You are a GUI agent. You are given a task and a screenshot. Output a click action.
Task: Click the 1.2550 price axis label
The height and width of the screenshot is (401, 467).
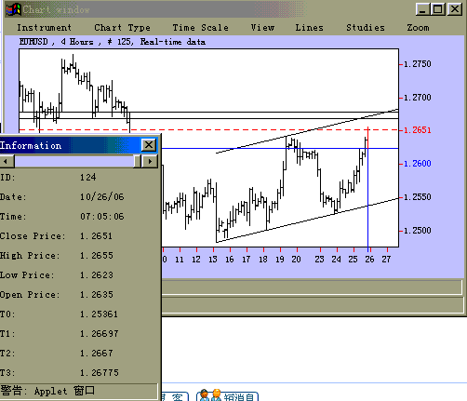418,197
